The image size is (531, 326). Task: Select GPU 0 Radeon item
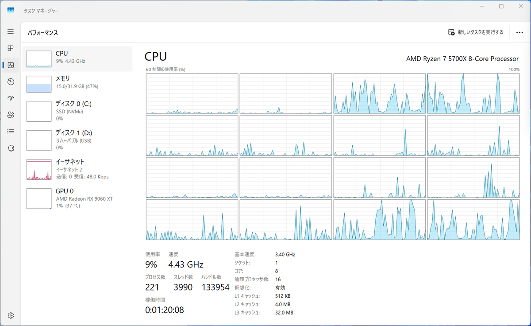pos(77,198)
